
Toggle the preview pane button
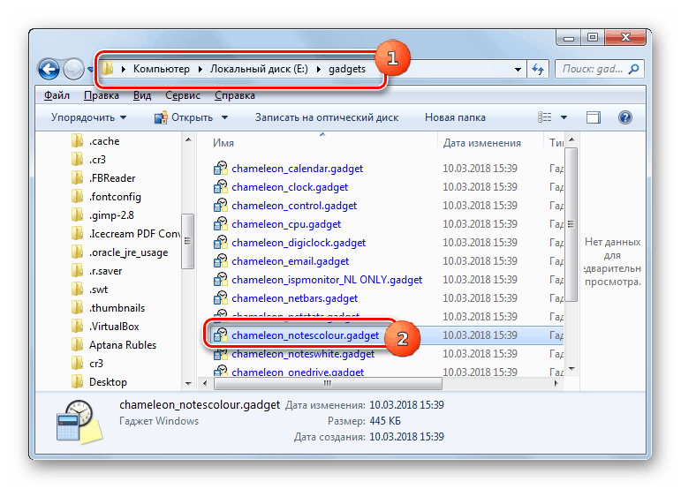point(594,117)
